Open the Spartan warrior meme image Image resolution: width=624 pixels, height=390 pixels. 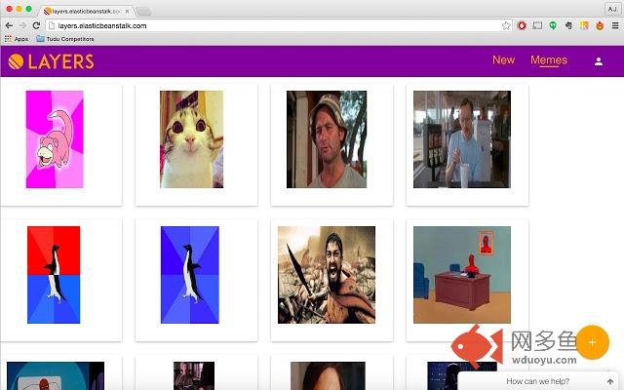pos(326,275)
